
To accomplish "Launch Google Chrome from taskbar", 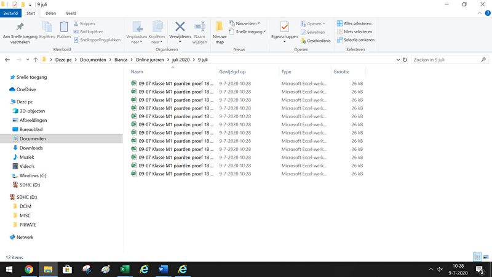I will point(29,270).
